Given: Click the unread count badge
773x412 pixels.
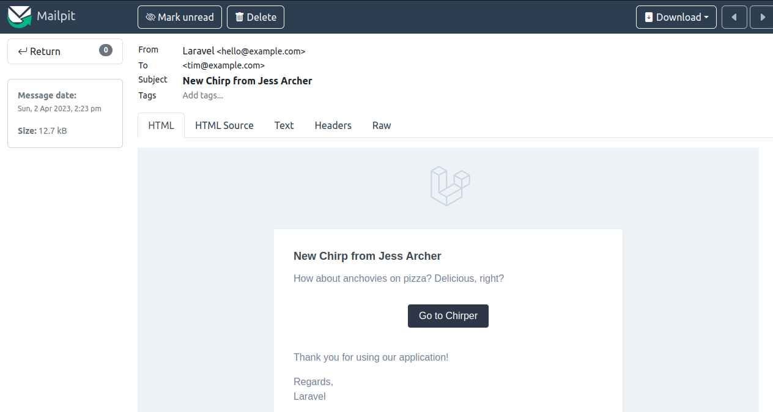Looking at the screenshot, I should (x=106, y=51).
